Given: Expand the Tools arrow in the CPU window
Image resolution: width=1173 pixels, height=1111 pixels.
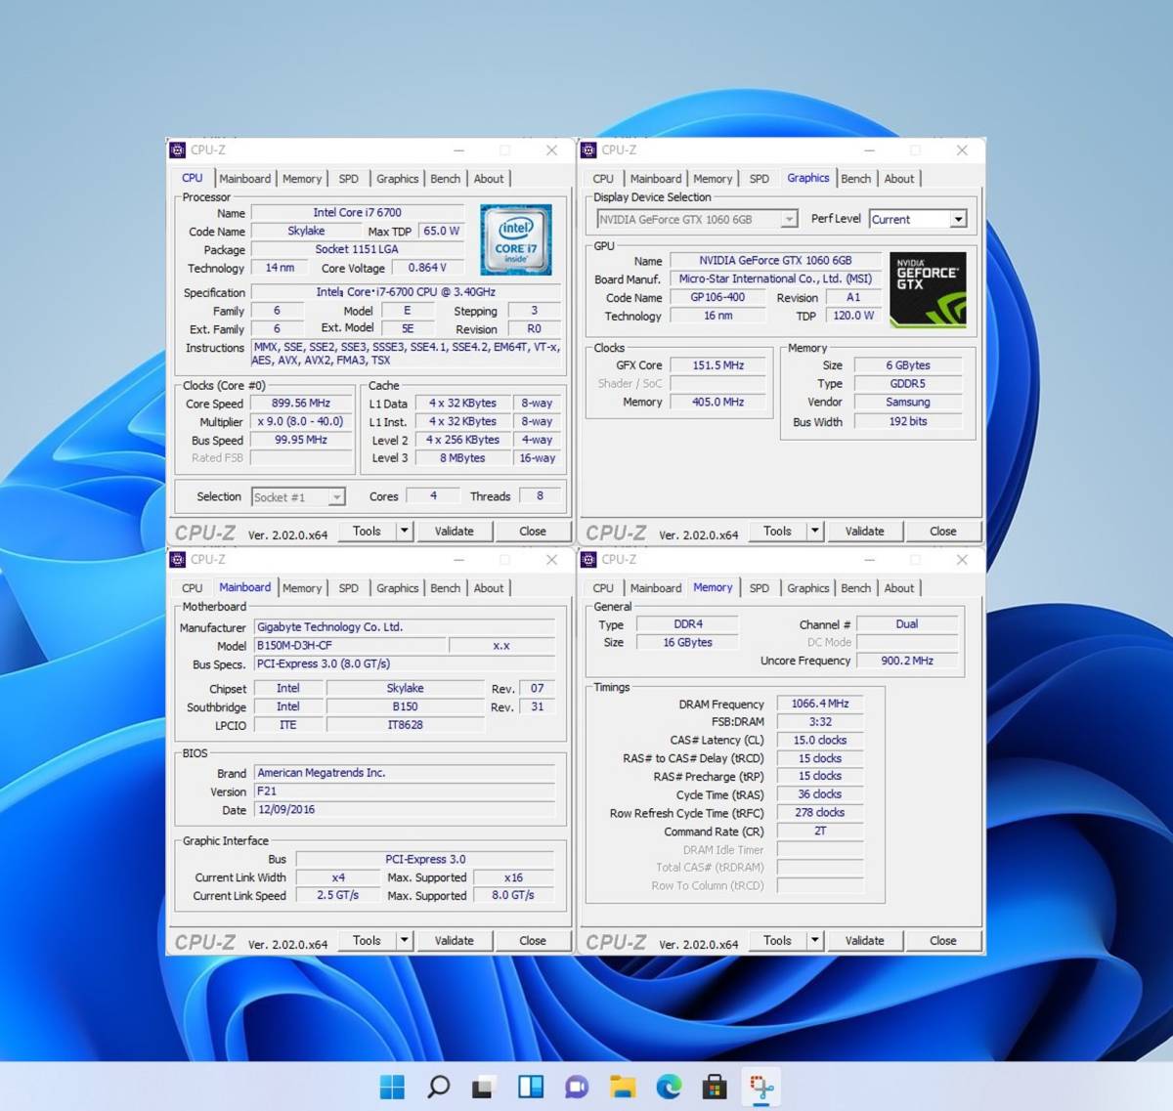Looking at the screenshot, I should tap(404, 531).
